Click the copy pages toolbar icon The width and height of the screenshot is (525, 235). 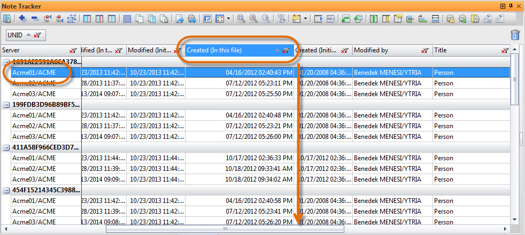click(x=140, y=19)
